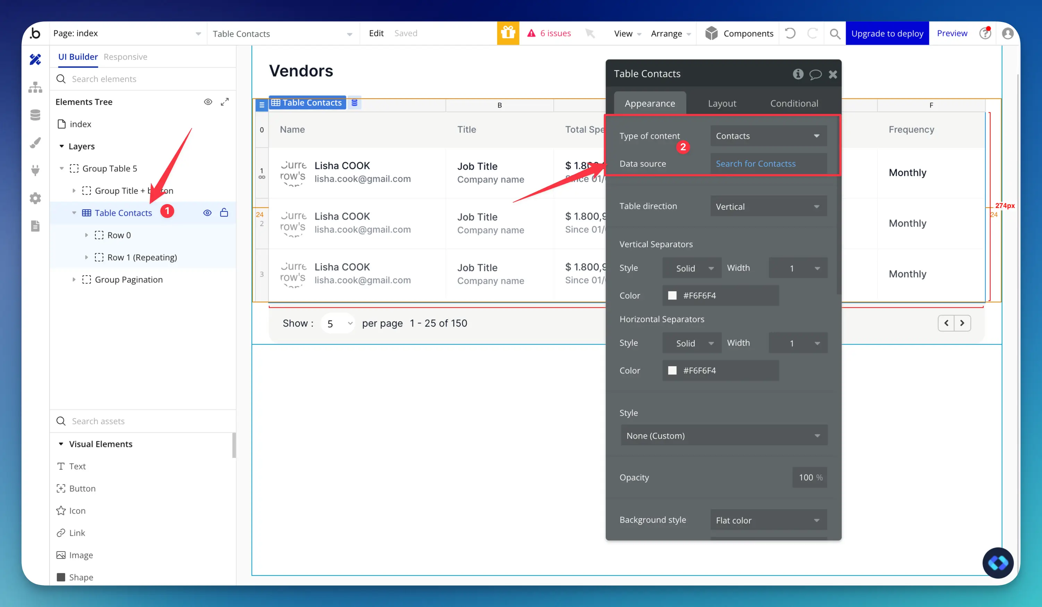Click Vertical Separators color swatch
1042x607 pixels.
point(672,295)
